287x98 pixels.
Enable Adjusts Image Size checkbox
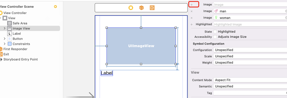click(x=215, y=37)
